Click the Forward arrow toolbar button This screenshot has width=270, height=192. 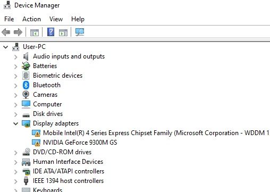click(18, 32)
